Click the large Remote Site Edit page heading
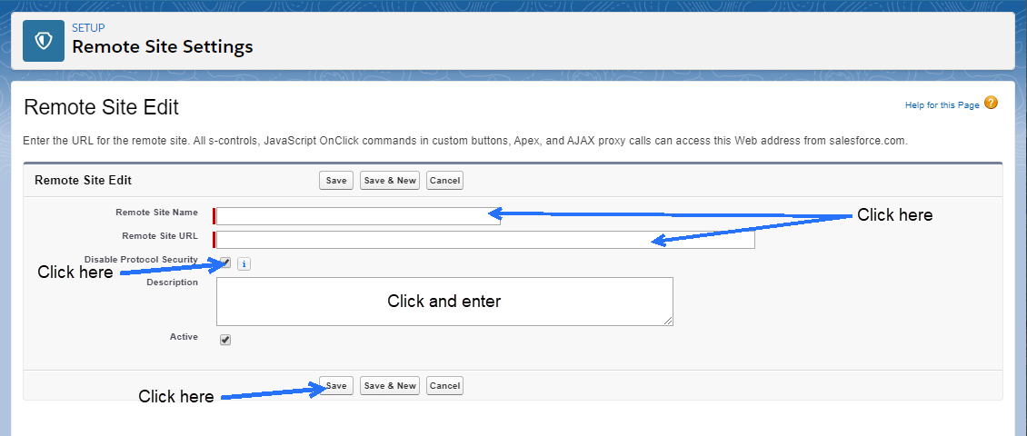 tap(101, 107)
